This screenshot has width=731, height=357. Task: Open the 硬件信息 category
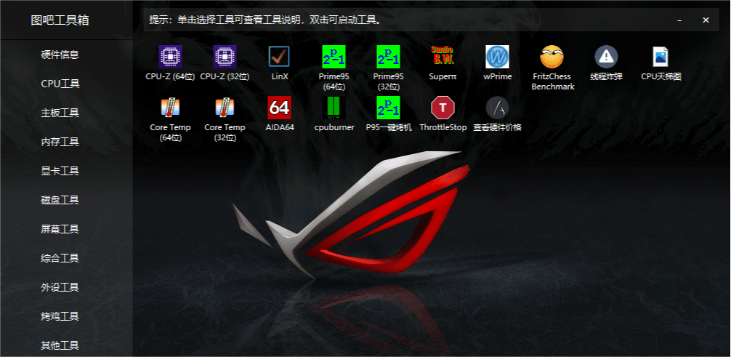pyautogui.click(x=60, y=55)
